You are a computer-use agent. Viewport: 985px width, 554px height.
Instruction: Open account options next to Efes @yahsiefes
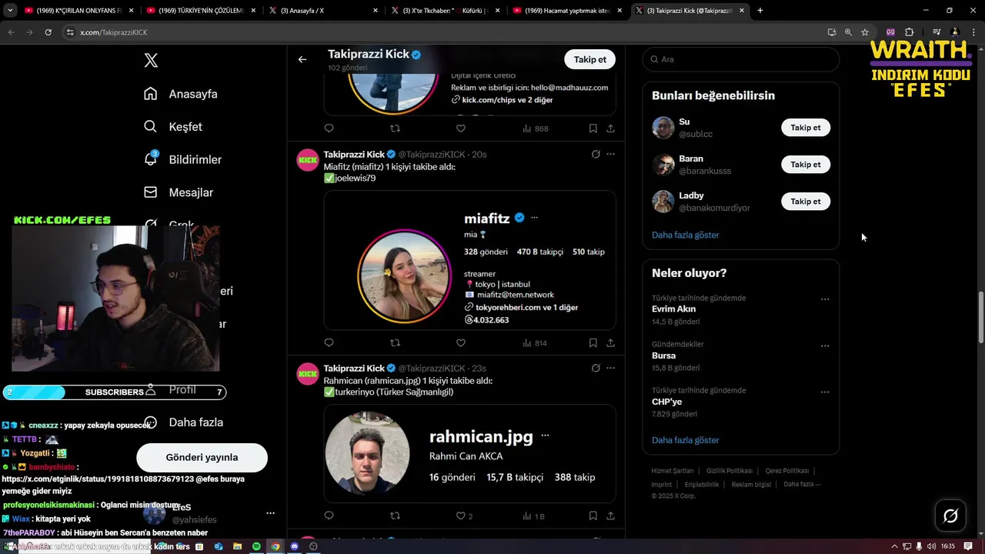[x=270, y=513]
